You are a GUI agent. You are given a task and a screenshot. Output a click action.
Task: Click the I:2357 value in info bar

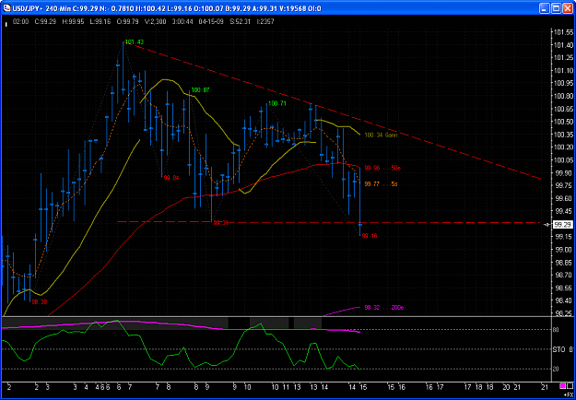point(264,22)
